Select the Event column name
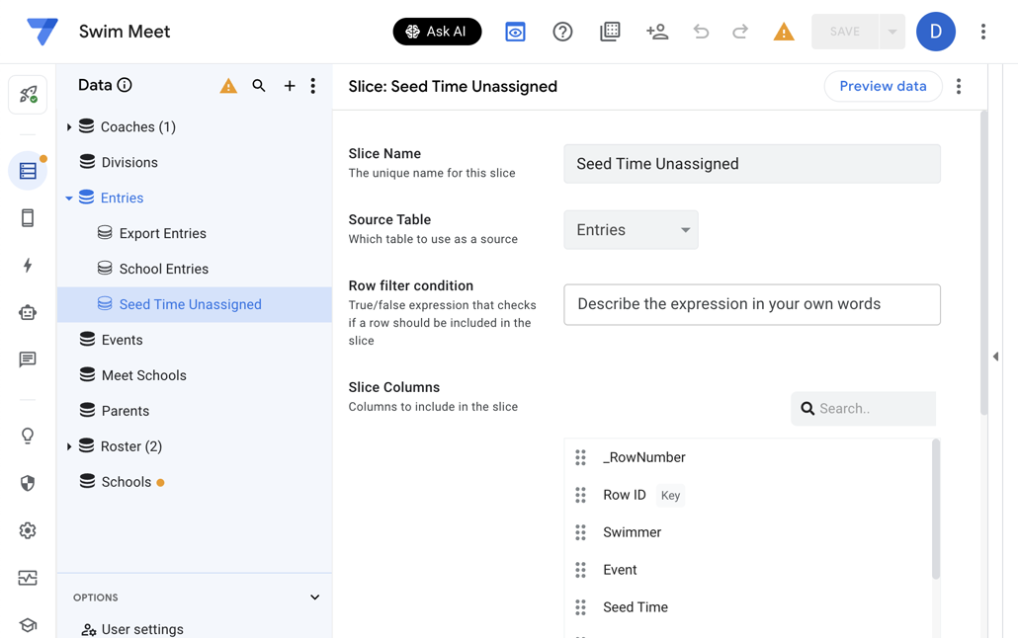Image resolution: width=1018 pixels, height=638 pixels. point(620,570)
